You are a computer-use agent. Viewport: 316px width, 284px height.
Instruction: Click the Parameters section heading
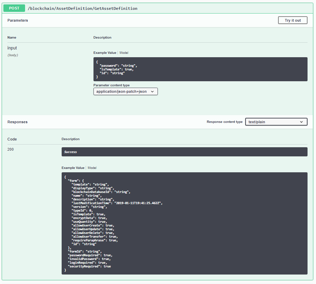point(18,20)
